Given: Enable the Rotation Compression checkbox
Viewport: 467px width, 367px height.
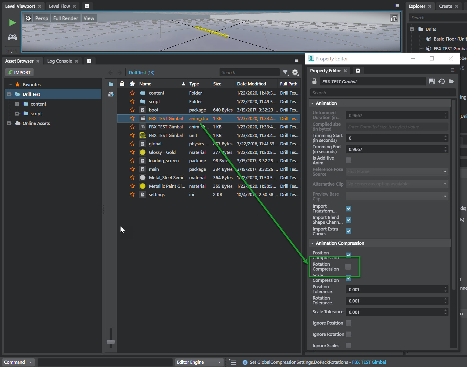Looking at the screenshot, I should (x=348, y=267).
